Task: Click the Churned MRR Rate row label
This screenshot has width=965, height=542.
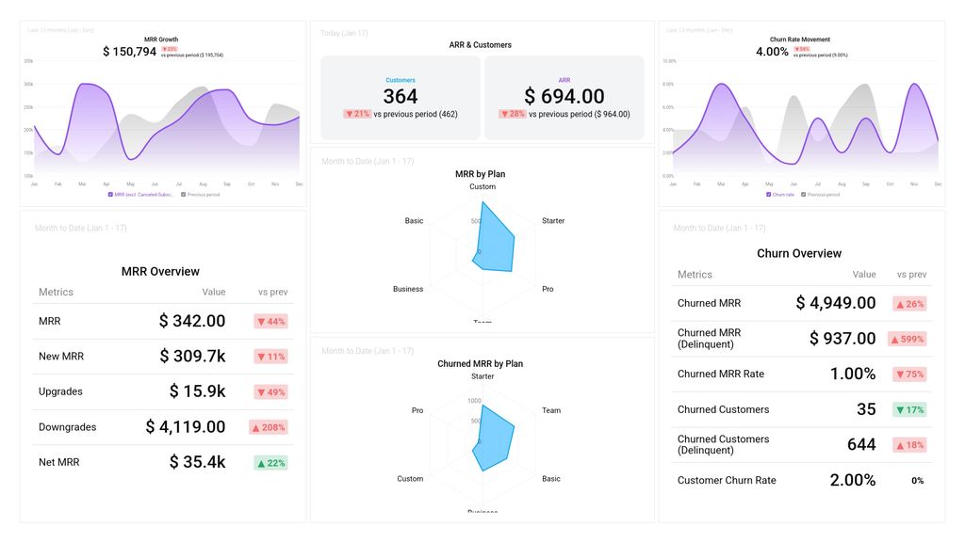Action: (x=721, y=374)
